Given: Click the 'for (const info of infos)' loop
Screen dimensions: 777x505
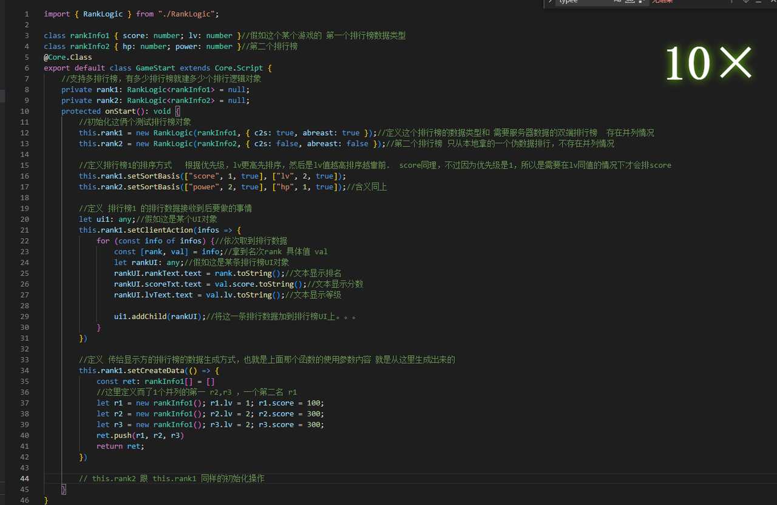Looking at the screenshot, I should tap(151, 241).
